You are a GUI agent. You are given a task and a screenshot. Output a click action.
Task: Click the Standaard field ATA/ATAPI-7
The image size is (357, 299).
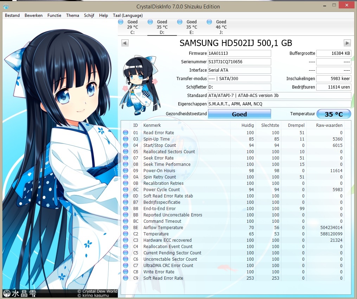(x=279, y=96)
